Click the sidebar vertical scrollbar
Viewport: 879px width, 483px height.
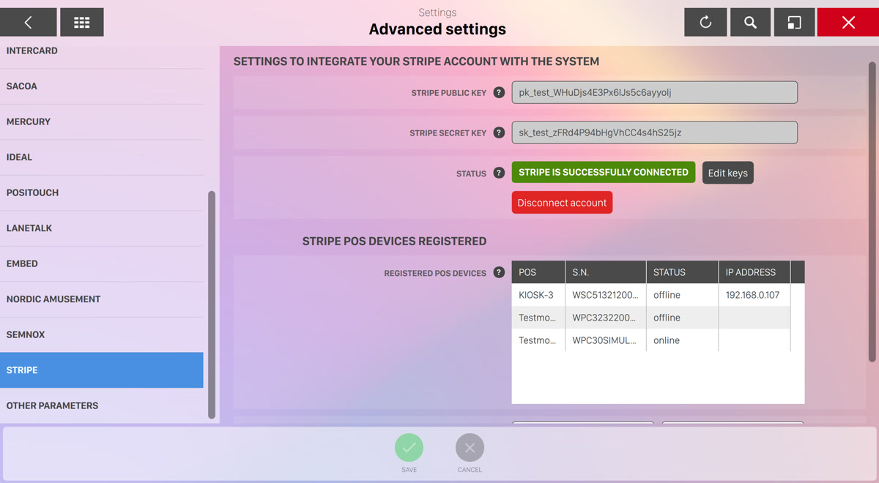point(212,304)
